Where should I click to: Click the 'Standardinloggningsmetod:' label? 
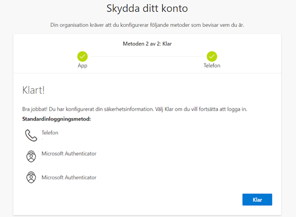click(x=57, y=118)
